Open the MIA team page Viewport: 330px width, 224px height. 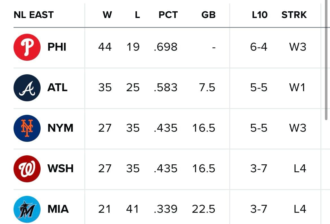click(58, 209)
